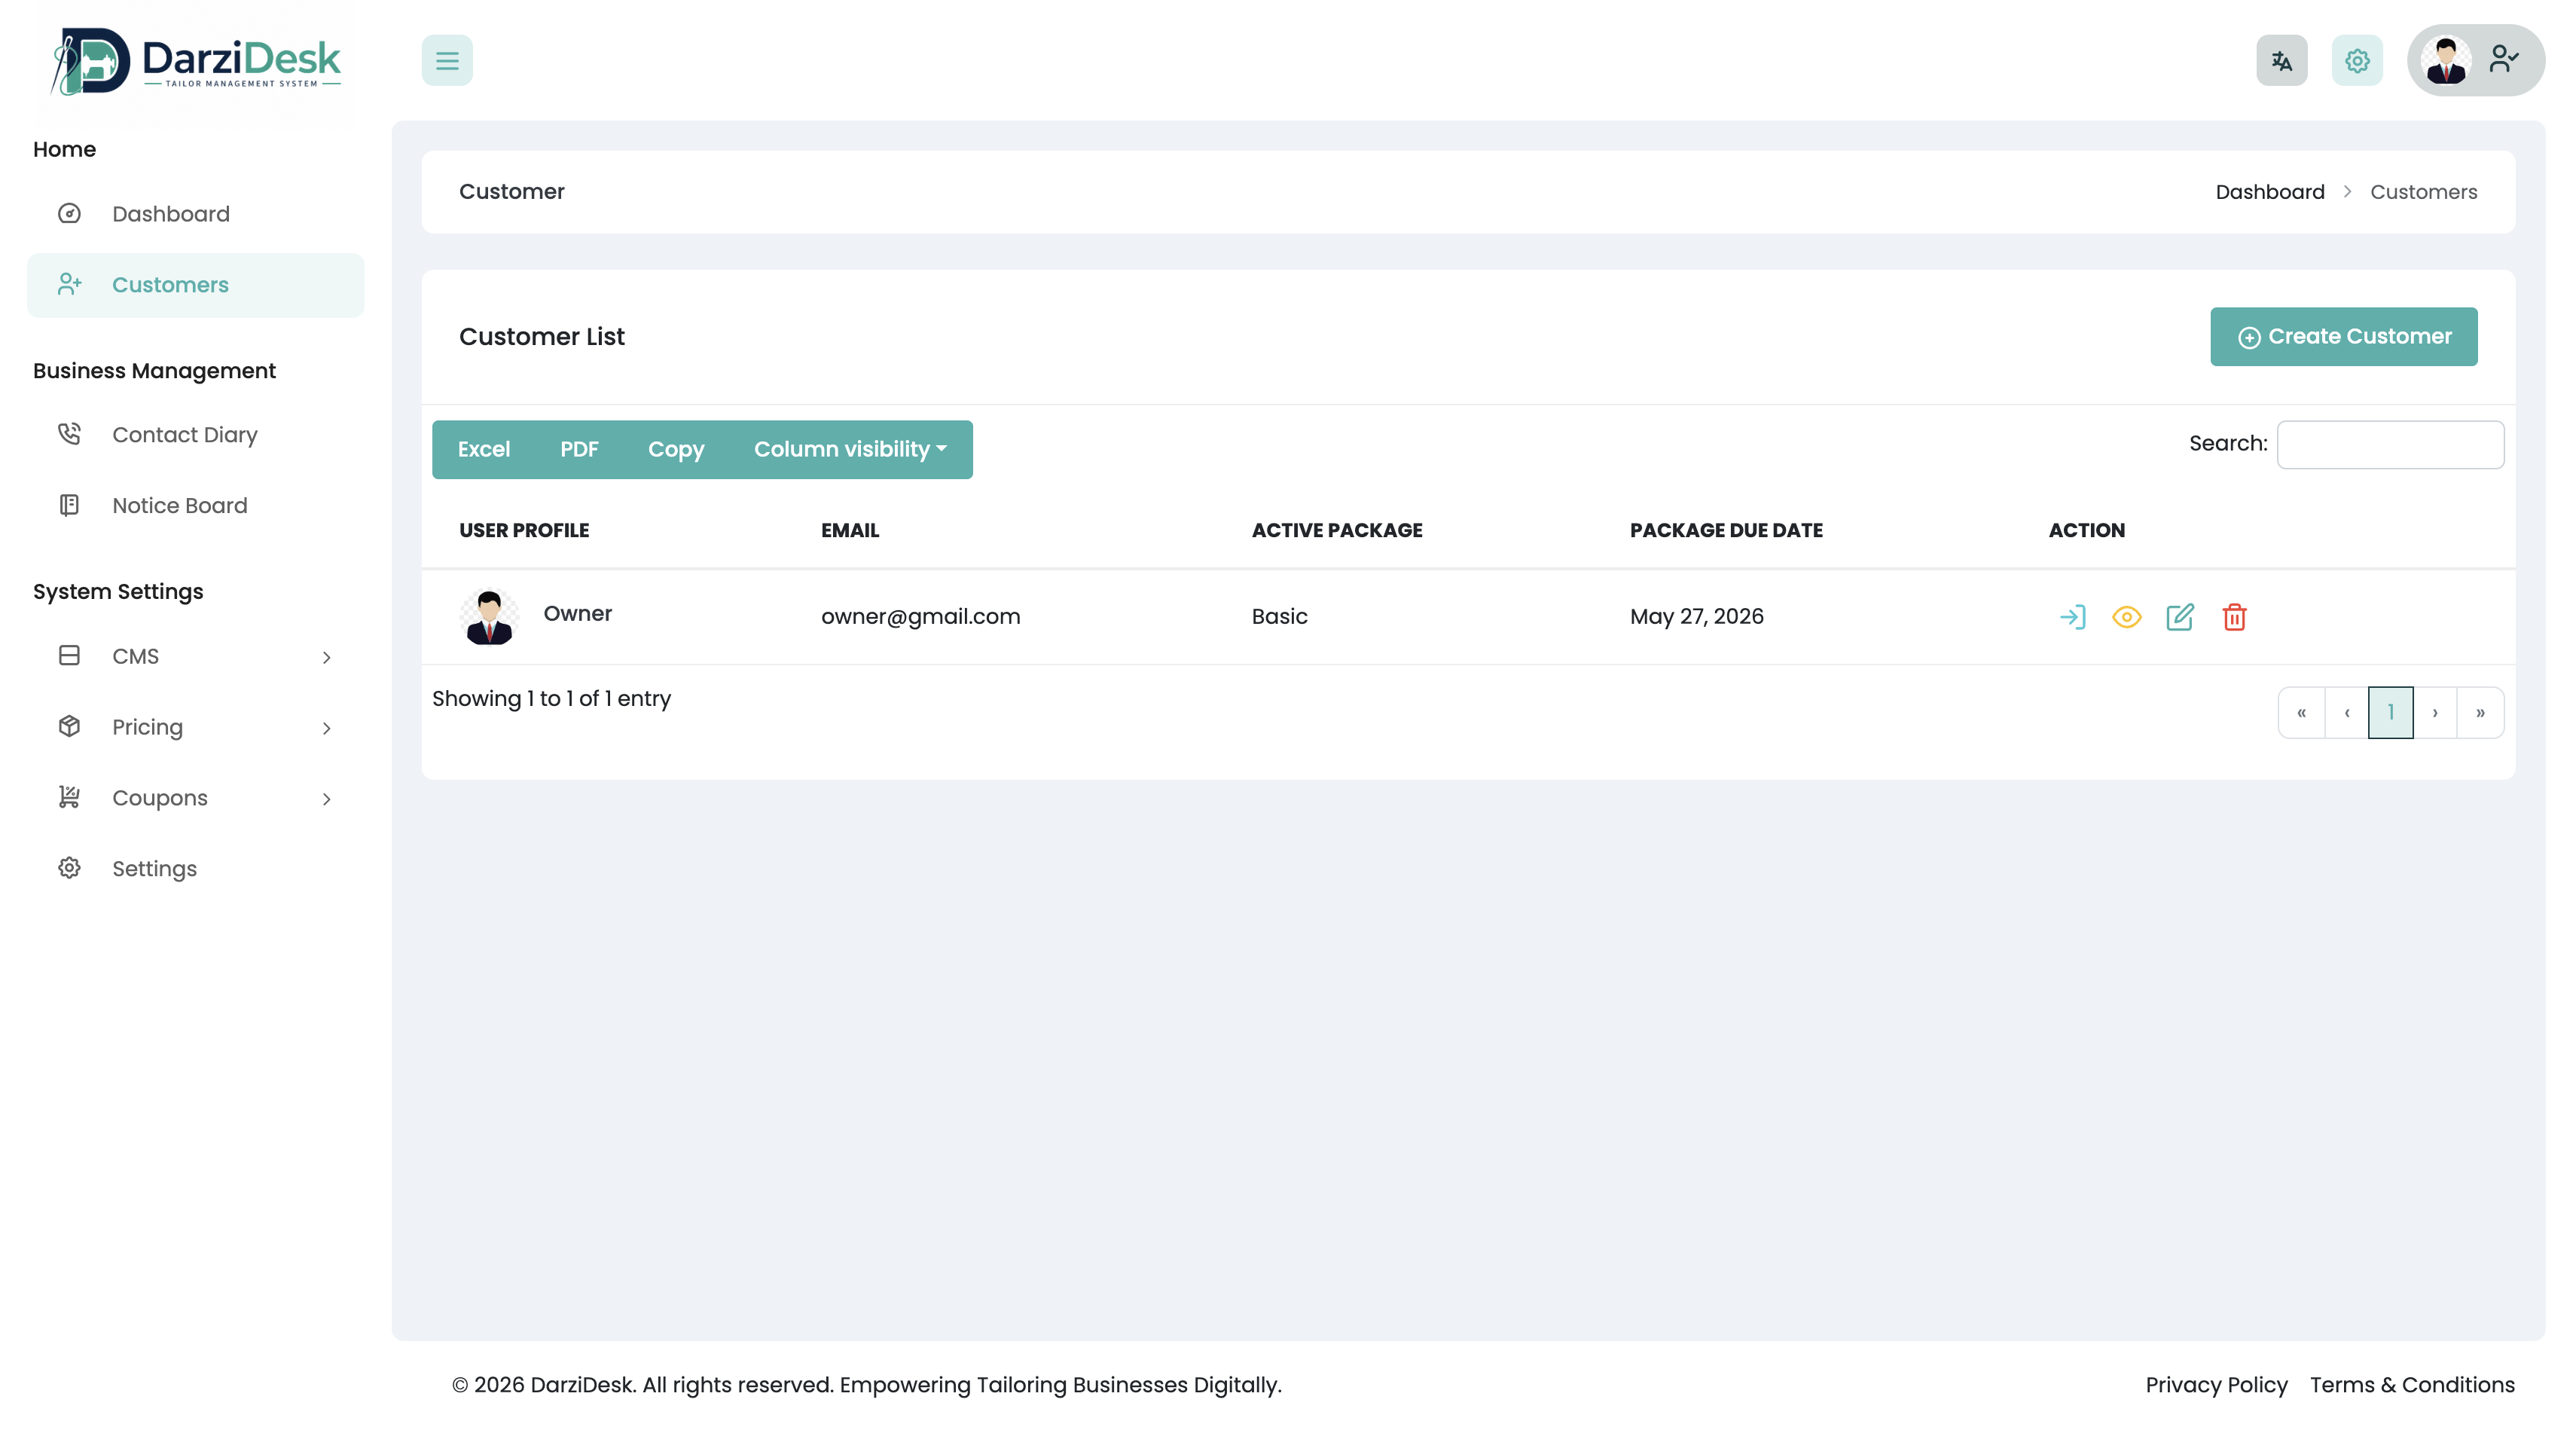The height and width of the screenshot is (1433, 2576).
Task: Click the Privacy Policy footer link
Action: [2216, 1385]
